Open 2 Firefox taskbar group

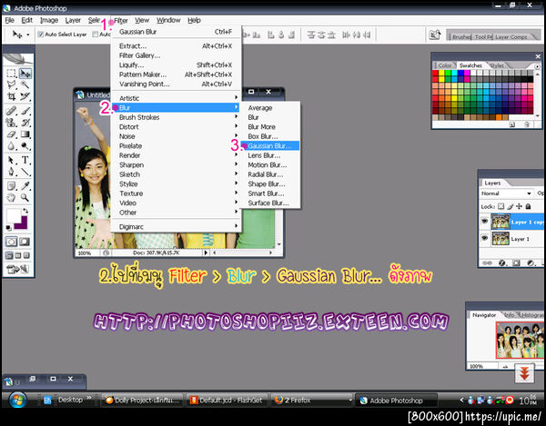pyautogui.click(x=312, y=401)
